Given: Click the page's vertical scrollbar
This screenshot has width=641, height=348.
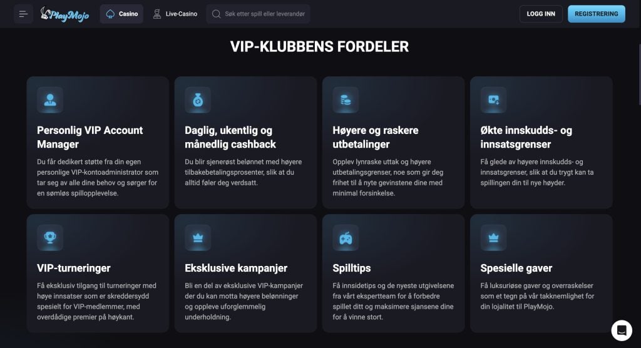Looking at the screenshot, I should pyautogui.click(x=638, y=75).
